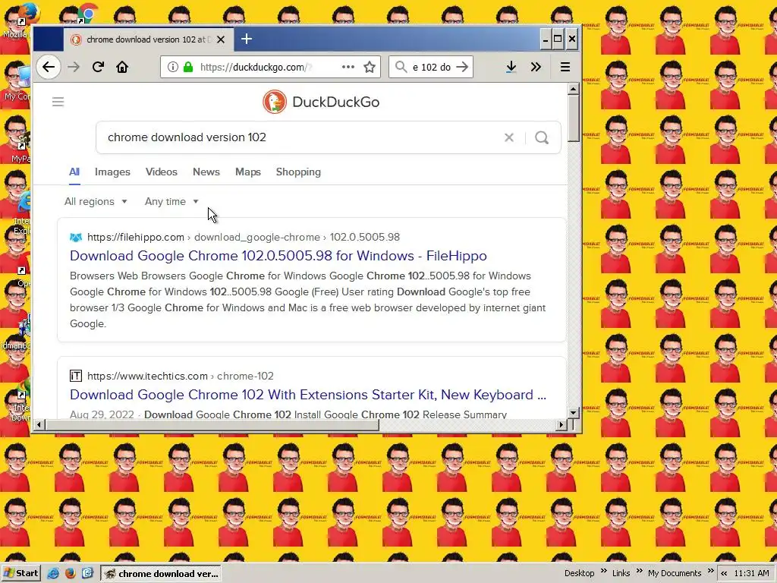Expand the My Documents toolbar chevron

tap(710, 571)
